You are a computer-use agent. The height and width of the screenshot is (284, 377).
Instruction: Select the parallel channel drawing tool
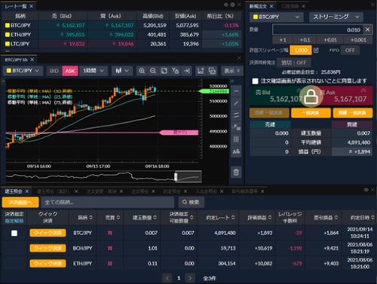tap(236, 115)
